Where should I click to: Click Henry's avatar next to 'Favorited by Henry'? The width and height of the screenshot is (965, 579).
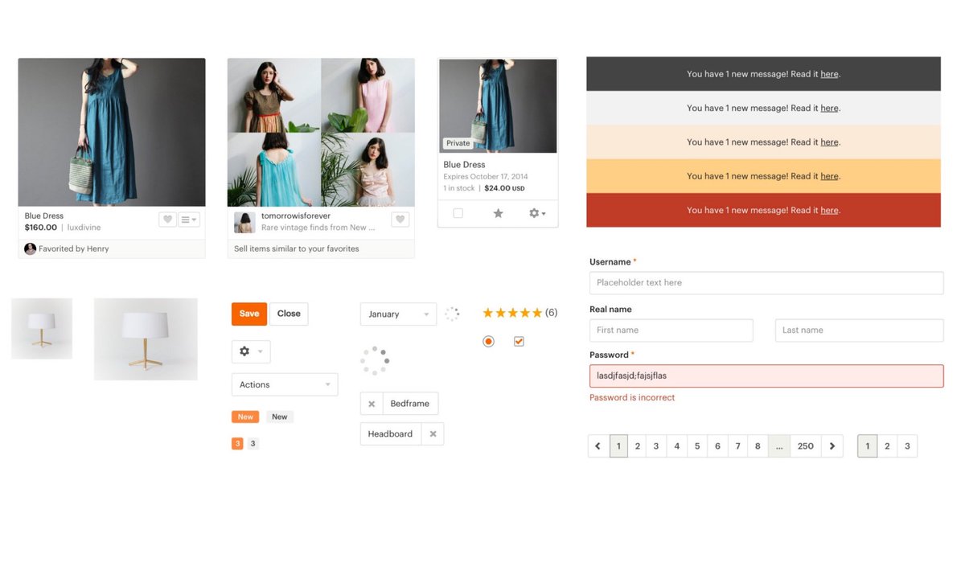pos(30,248)
